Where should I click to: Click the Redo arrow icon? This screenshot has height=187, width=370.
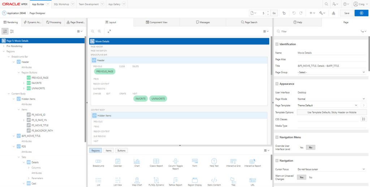(301, 13)
